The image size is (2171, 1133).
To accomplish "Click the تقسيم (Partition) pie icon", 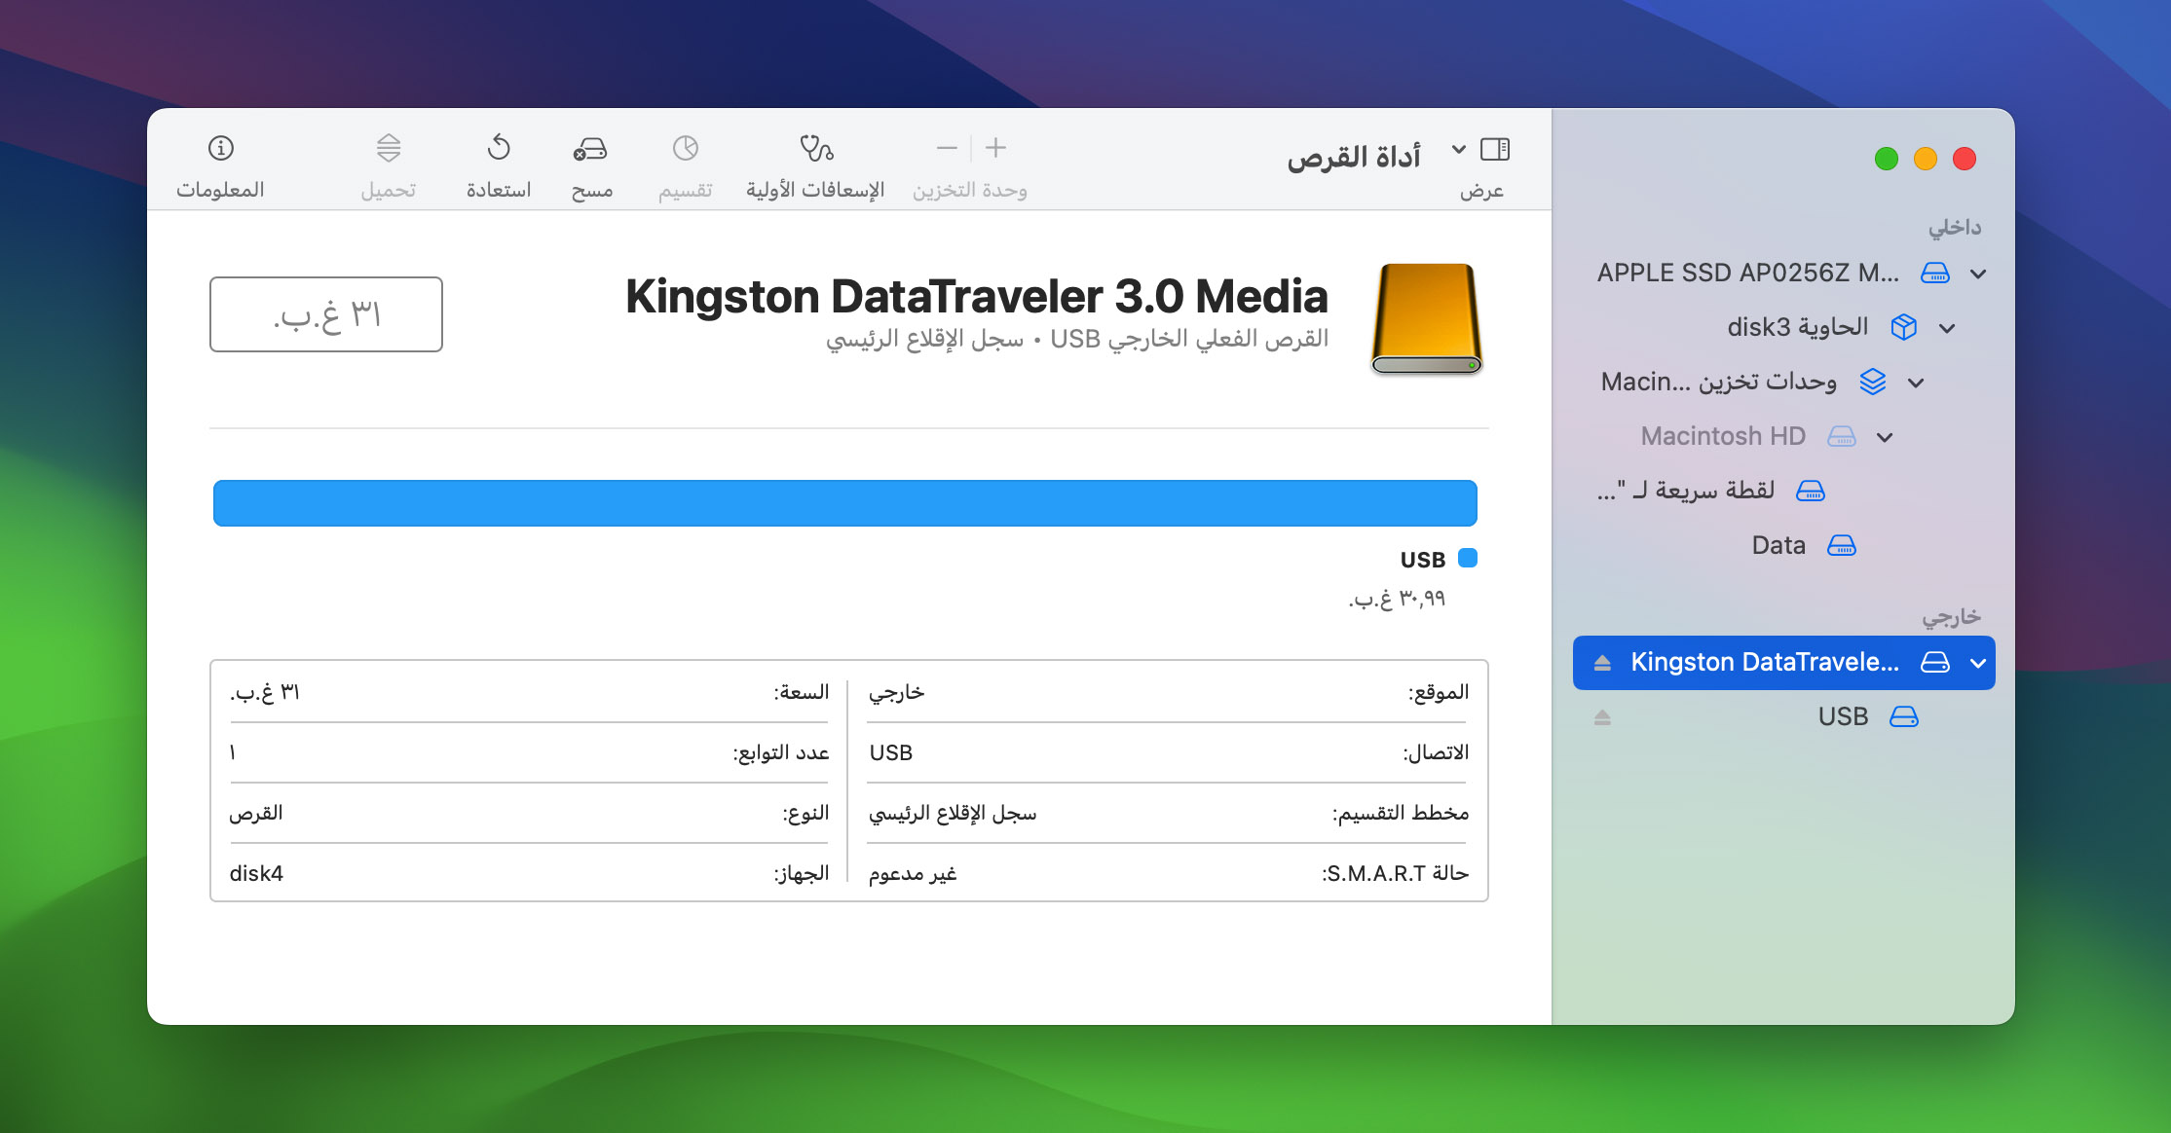I will (x=686, y=148).
